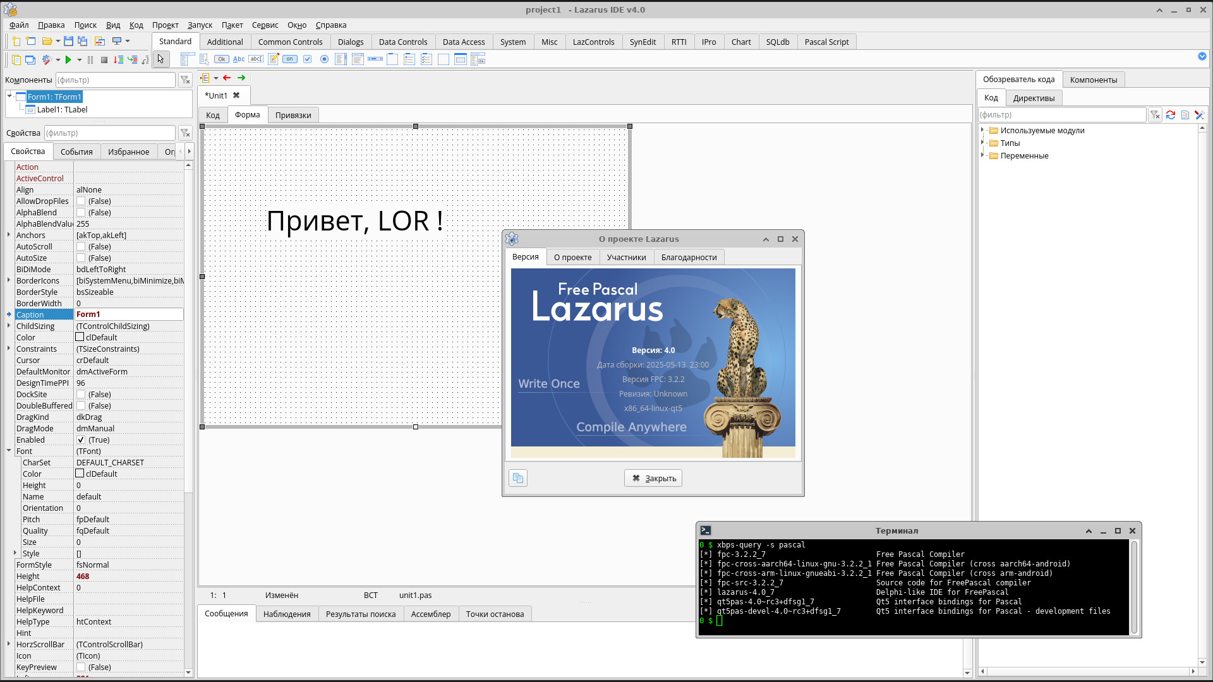The width and height of the screenshot is (1213, 682).
Task: Switch editor to the Код view
Action: tap(213, 115)
